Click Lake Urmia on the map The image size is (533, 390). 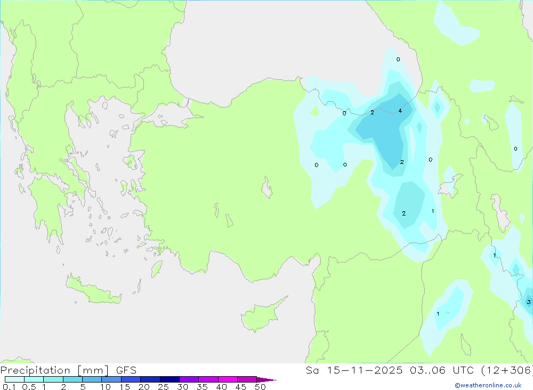[500, 213]
